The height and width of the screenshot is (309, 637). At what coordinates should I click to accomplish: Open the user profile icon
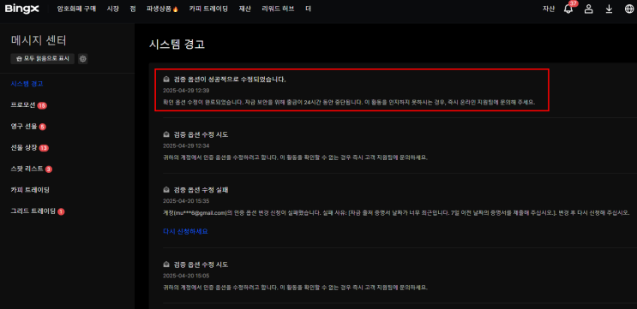[589, 9]
